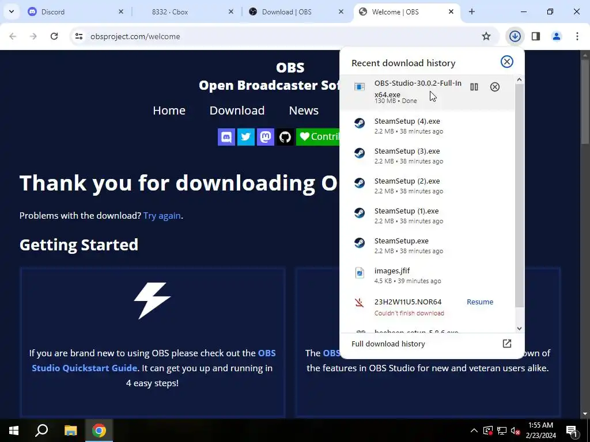
Task: Open the Discord browser tab
Action: [73, 12]
